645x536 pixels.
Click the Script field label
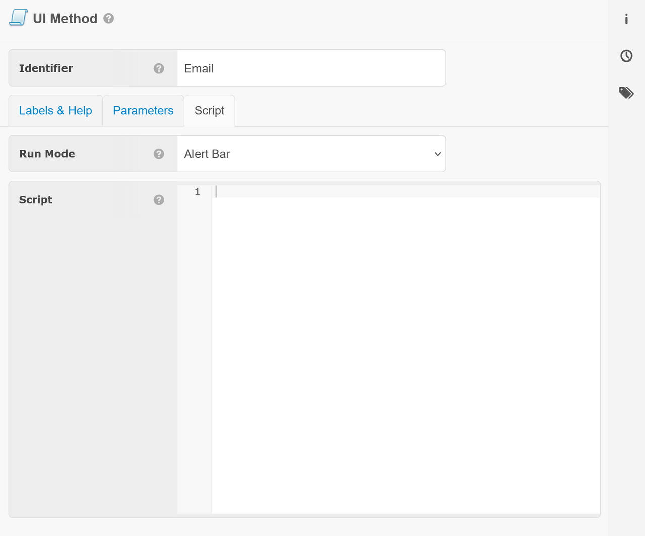pos(36,200)
